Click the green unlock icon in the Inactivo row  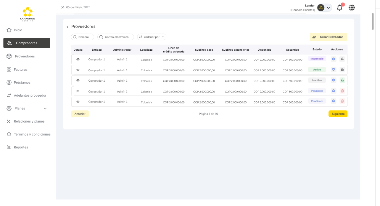click(342, 80)
